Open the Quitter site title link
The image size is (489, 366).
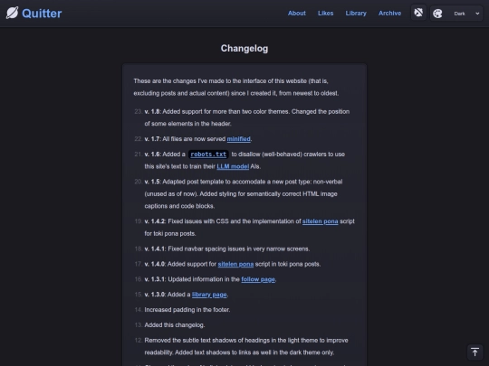[x=42, y=14]
